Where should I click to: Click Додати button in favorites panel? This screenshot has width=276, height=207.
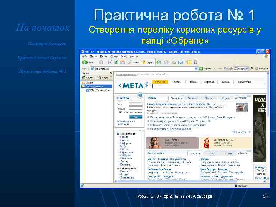[87, 77]
